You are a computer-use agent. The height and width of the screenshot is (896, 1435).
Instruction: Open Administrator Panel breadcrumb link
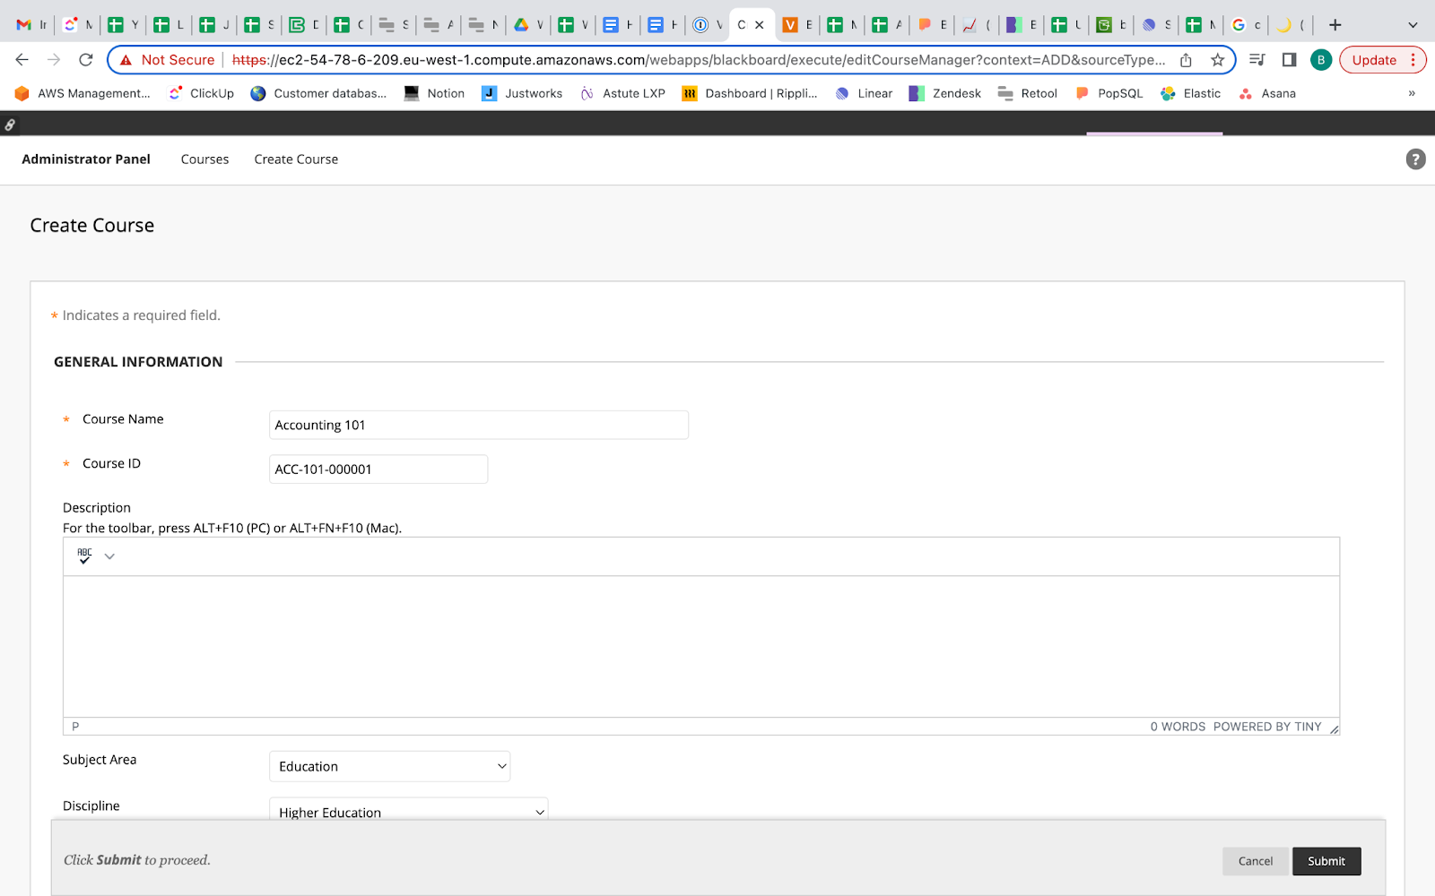pos(86,159)
